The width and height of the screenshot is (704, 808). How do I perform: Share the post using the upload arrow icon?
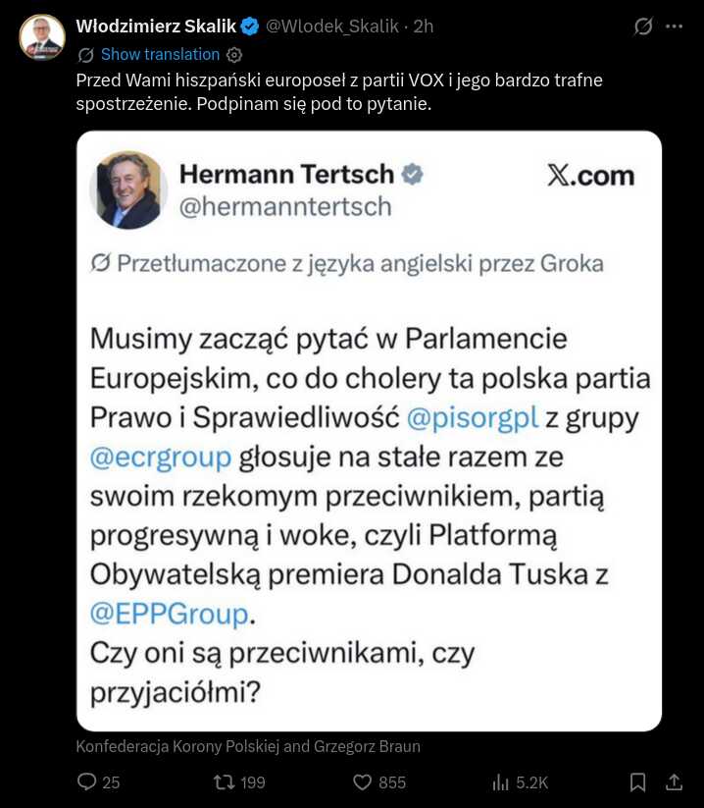coord(674,782)
